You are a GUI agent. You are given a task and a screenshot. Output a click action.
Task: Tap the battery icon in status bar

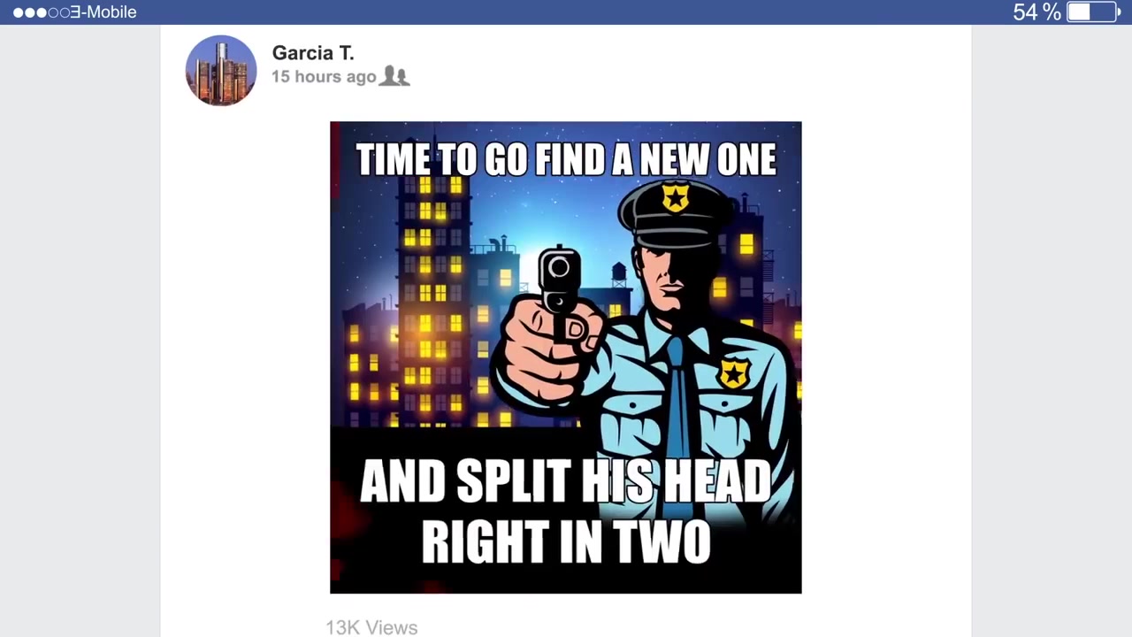pyautogui.click(x=1094, y=12)
